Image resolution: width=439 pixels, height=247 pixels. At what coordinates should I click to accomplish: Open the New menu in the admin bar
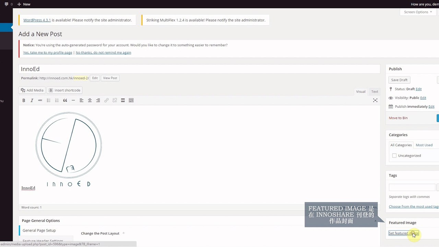coord(24,4)
